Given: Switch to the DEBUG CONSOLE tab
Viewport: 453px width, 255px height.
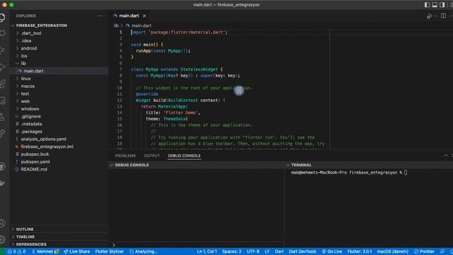Looking at the screenshot, I should (x=184, y=156).
